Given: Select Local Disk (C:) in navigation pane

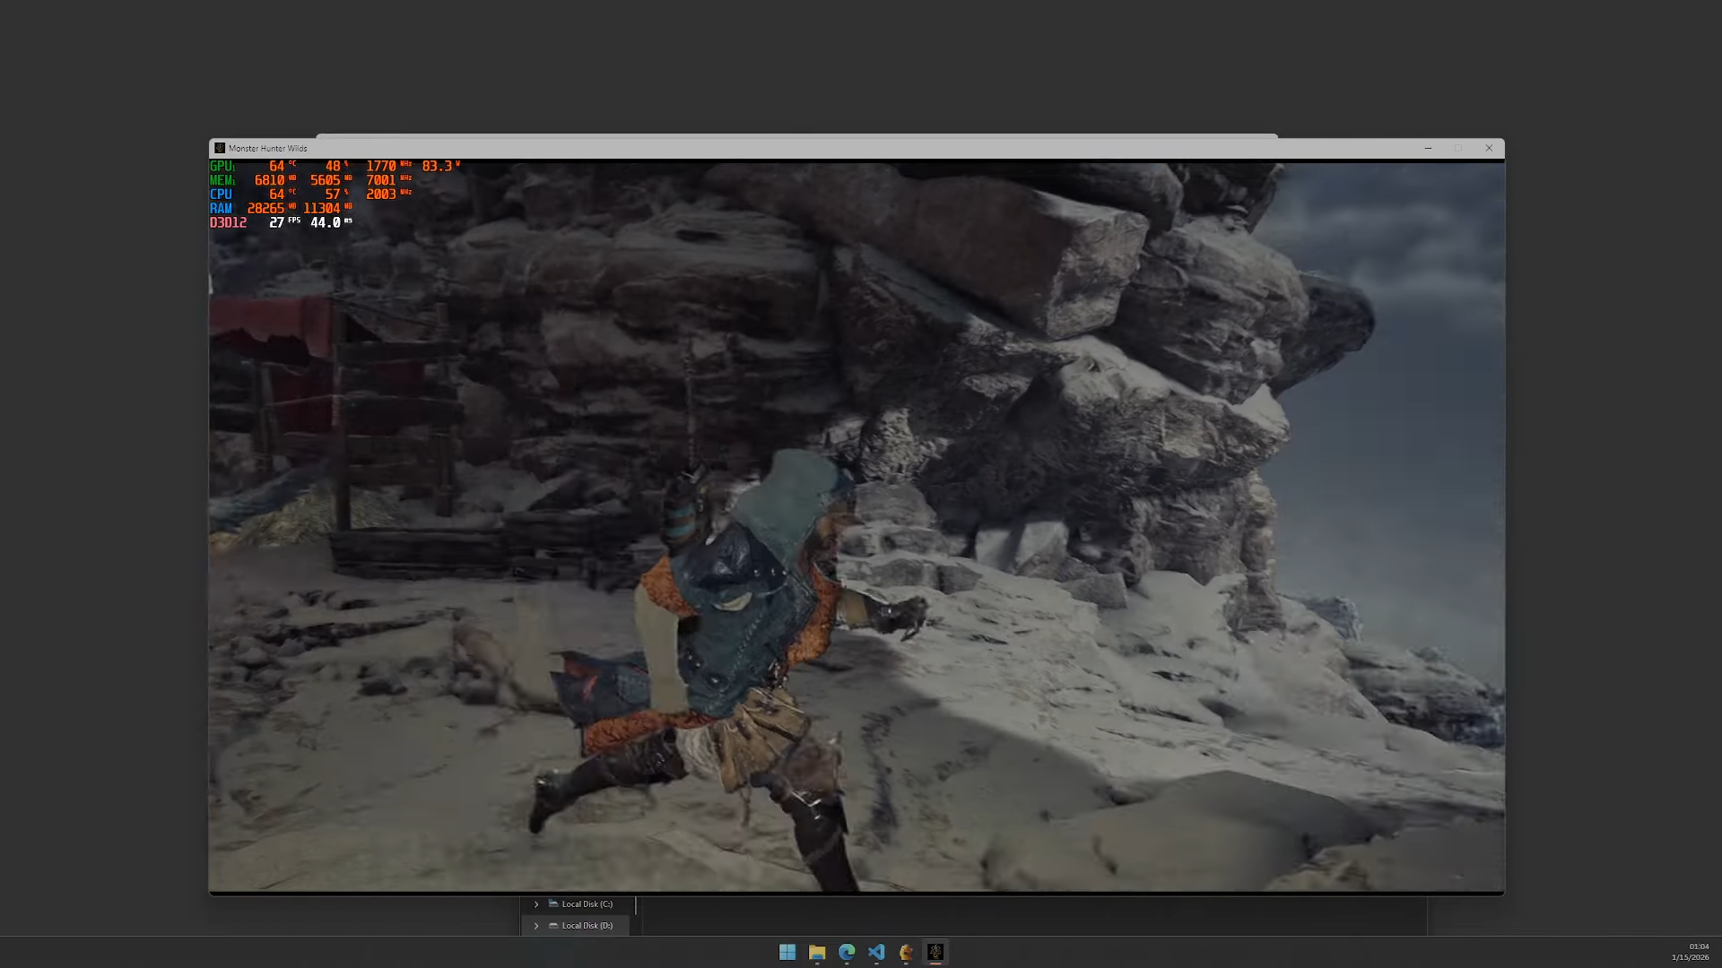Looking at the screenshot, I should (587, 904).
